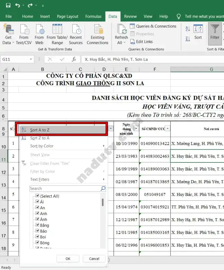Click the Redo arrow icon
Viewport: 224px width, 270px height.
30,5
